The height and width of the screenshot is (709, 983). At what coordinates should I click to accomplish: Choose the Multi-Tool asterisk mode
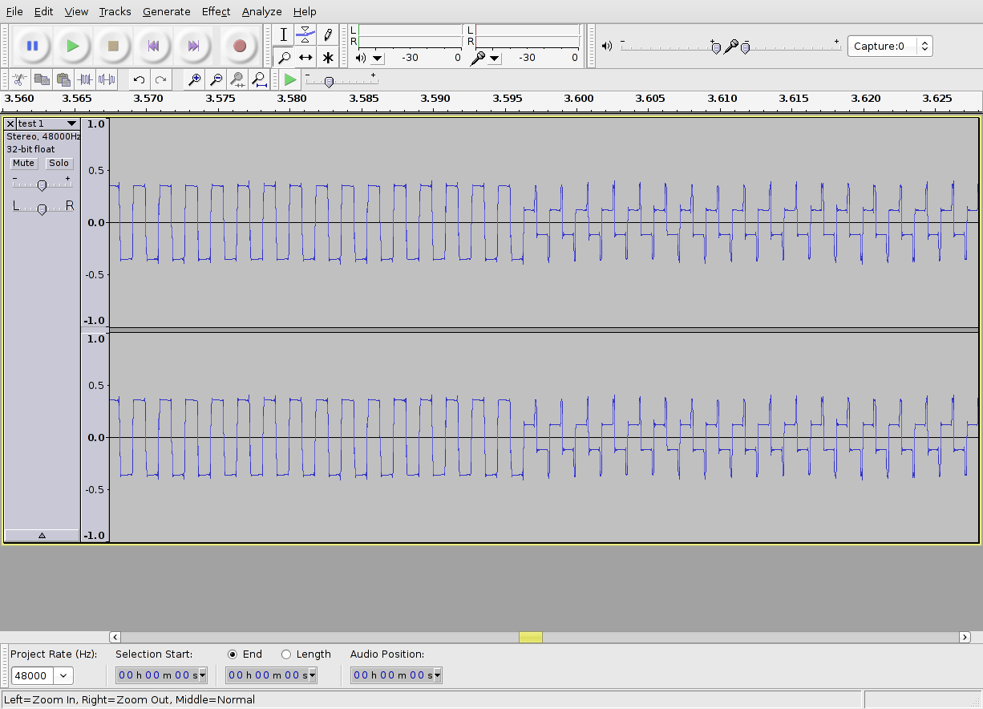pyautogui.click(x=328, y=58)
